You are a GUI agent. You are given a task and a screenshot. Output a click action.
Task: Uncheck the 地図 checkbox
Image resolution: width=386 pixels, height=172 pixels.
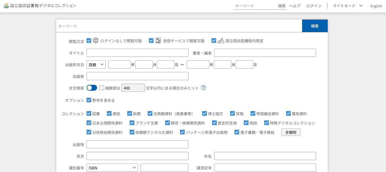pos(246,123)
